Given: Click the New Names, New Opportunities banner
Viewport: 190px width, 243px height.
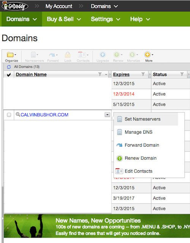Looking at the screenshot, I should tap(97, 226).
